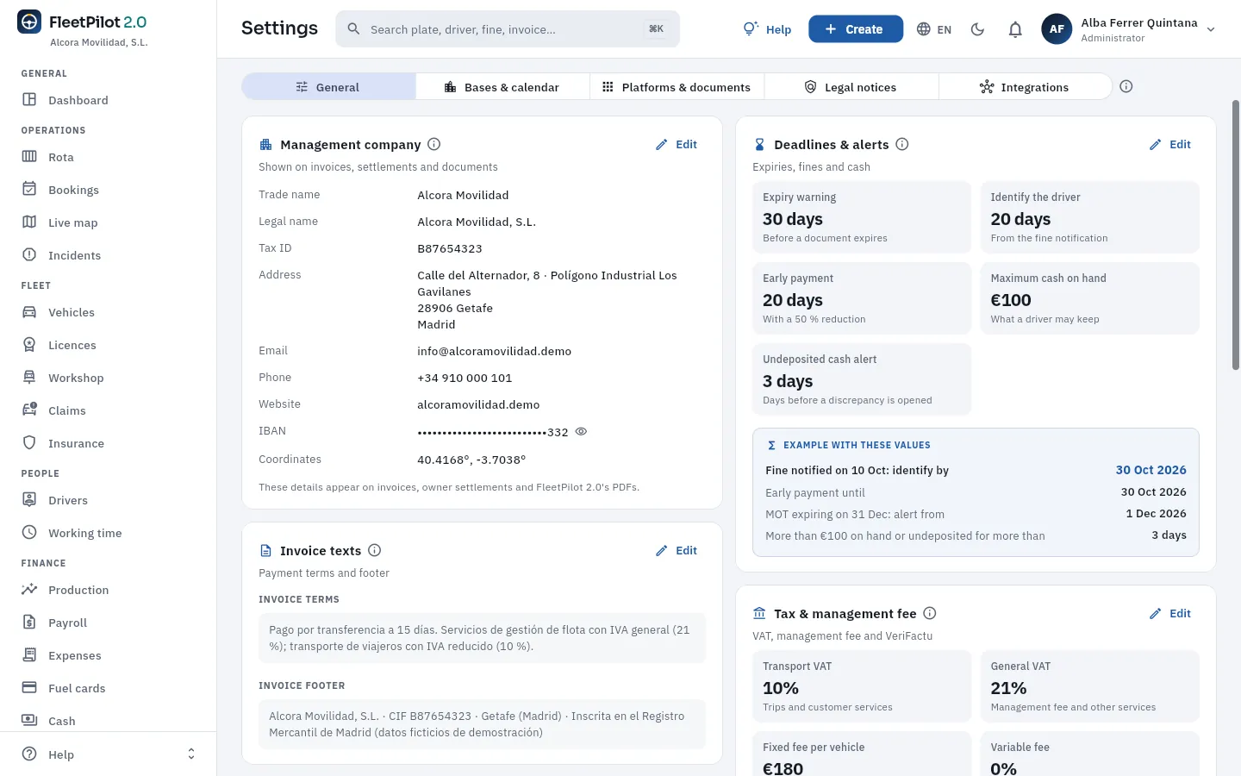The image size is (1241, 776).
Task: Click the info icon beside Invoice texts
Action: point(375,550)
